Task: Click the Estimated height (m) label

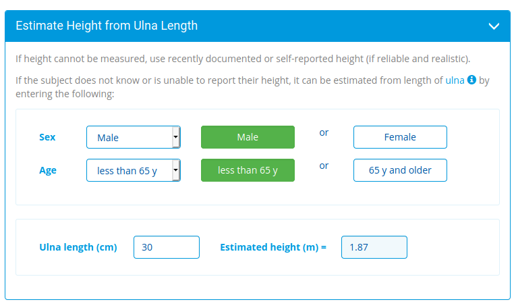Action: [273, 247]
